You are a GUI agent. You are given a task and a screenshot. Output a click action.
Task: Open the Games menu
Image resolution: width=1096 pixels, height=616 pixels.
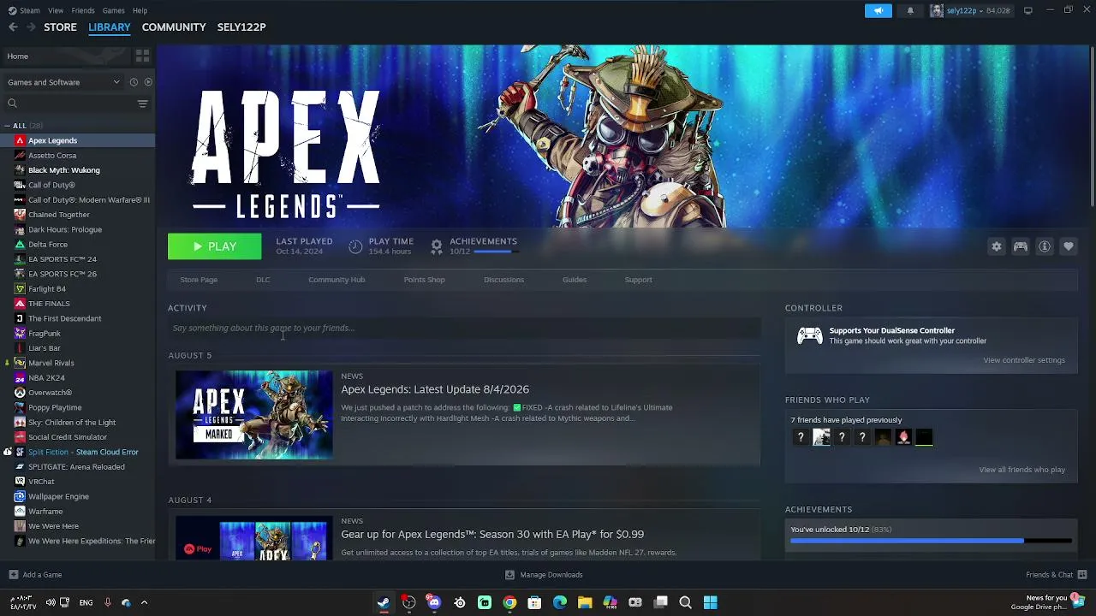pyautogui.click(x=113, y=10)
